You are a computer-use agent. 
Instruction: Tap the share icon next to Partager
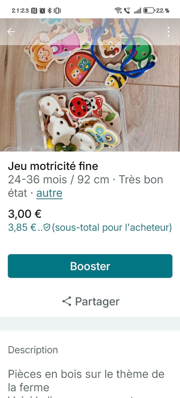click(x=67, y=301)
